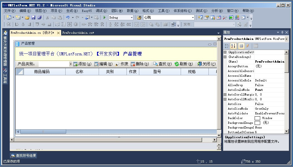Expand the AutoScrollMargin property node
Screen dimensions: 293x167
pyautogui.click(x=225, y=94)
